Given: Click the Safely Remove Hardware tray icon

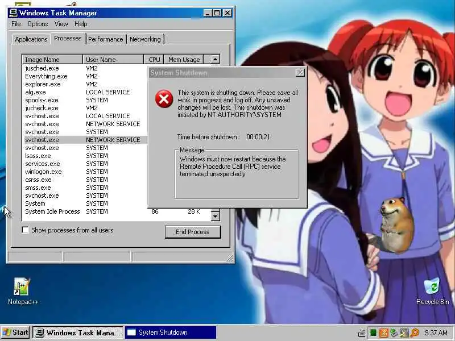Looking at the screenshot, I should tap(394, 333).
